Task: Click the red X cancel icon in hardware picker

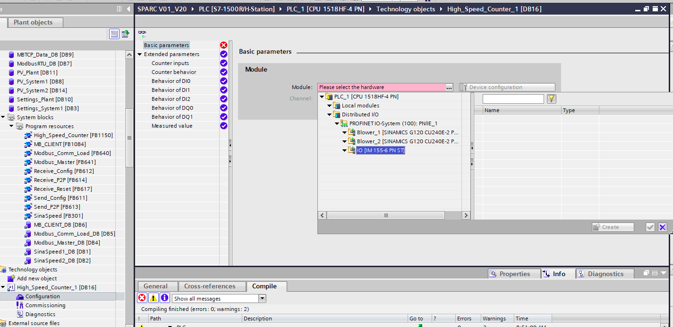Action: pos(662,227)
